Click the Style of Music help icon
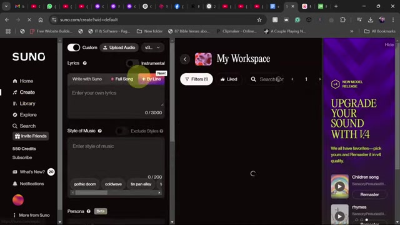 (x=100, y=131)
